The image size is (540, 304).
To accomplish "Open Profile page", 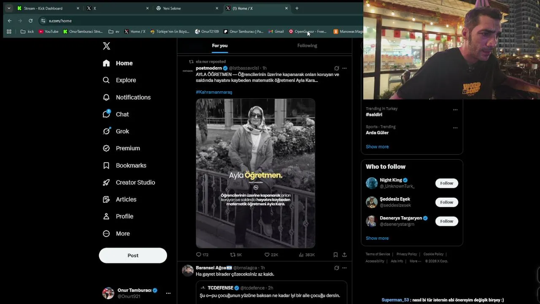I will 118,216.
